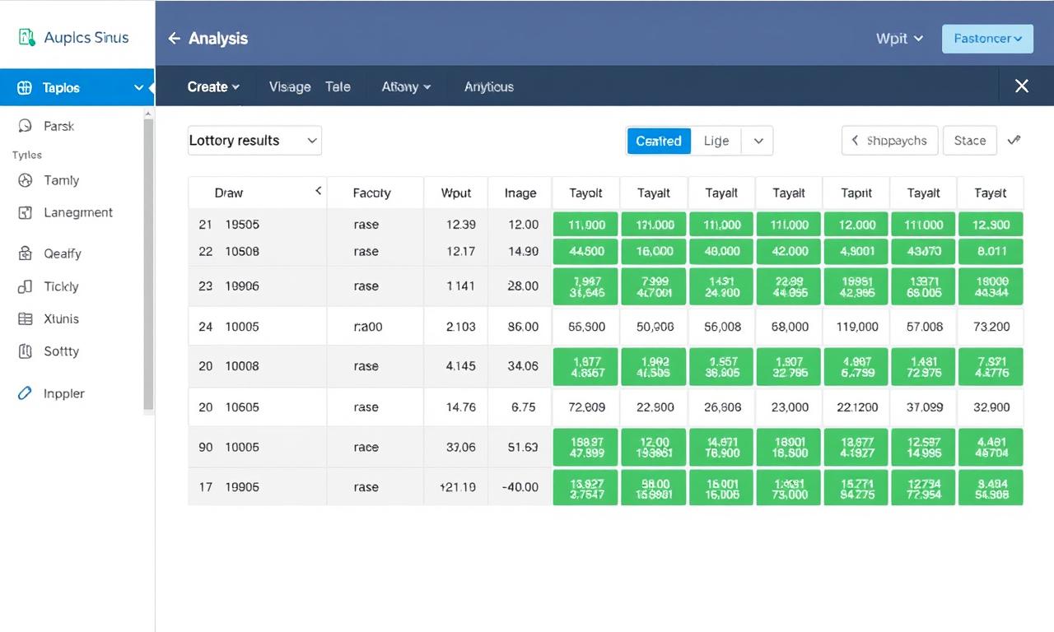Image resolution: width=1054 pixels, height=632 pixels.
Task: Select the Visage menu item
Action: (x=290, y=86)
